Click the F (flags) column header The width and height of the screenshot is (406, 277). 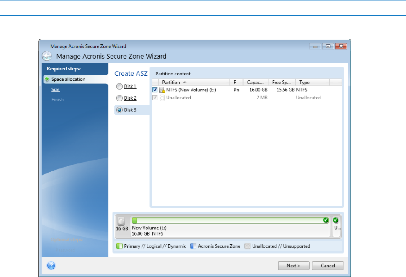(x=237, y=82)
